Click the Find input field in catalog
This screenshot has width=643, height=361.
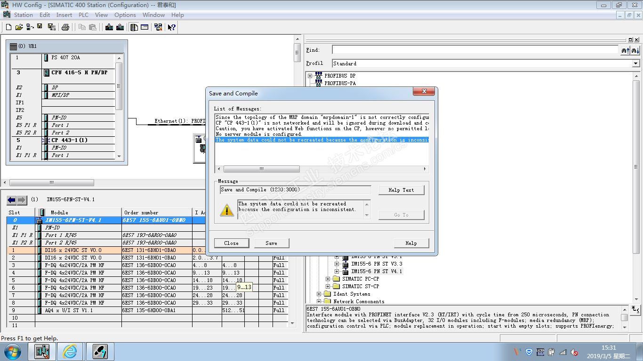475,50
